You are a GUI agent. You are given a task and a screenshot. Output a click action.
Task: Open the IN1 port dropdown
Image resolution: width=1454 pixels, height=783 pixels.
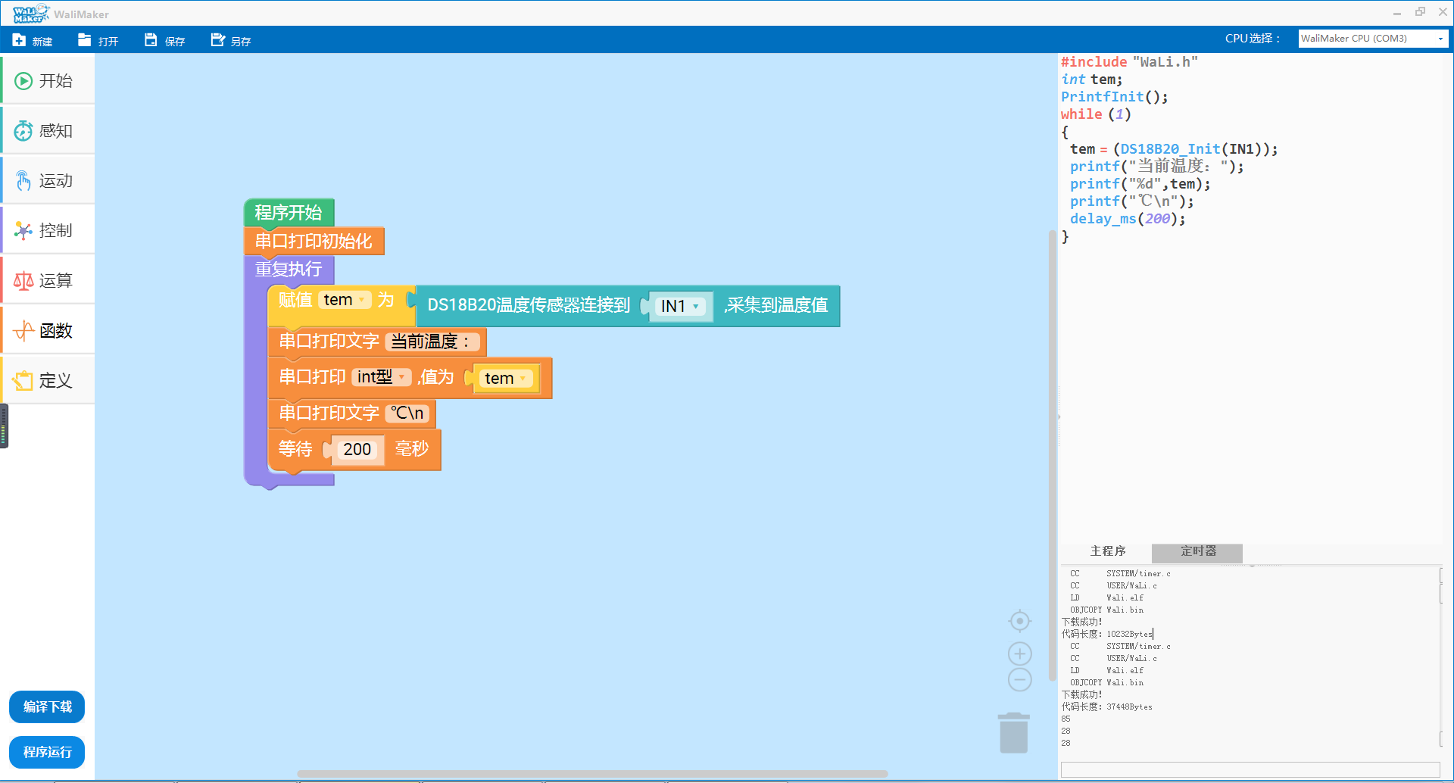tap(695, 307)
